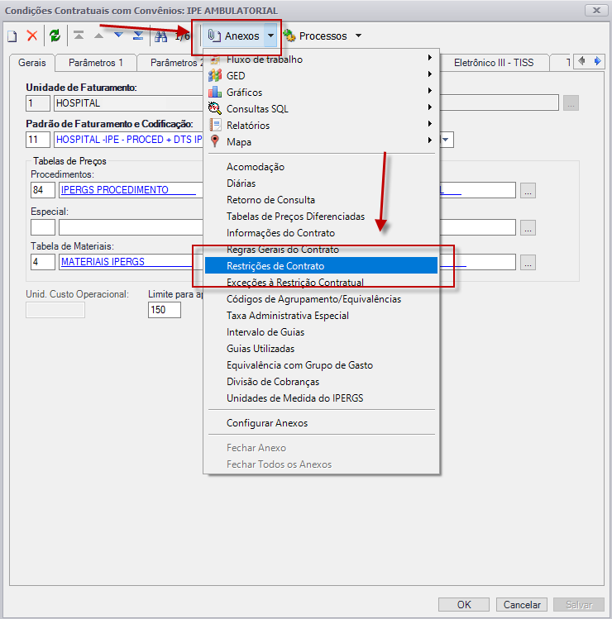Click the OK button
This screenshot has width=612, height=619.
464,604
